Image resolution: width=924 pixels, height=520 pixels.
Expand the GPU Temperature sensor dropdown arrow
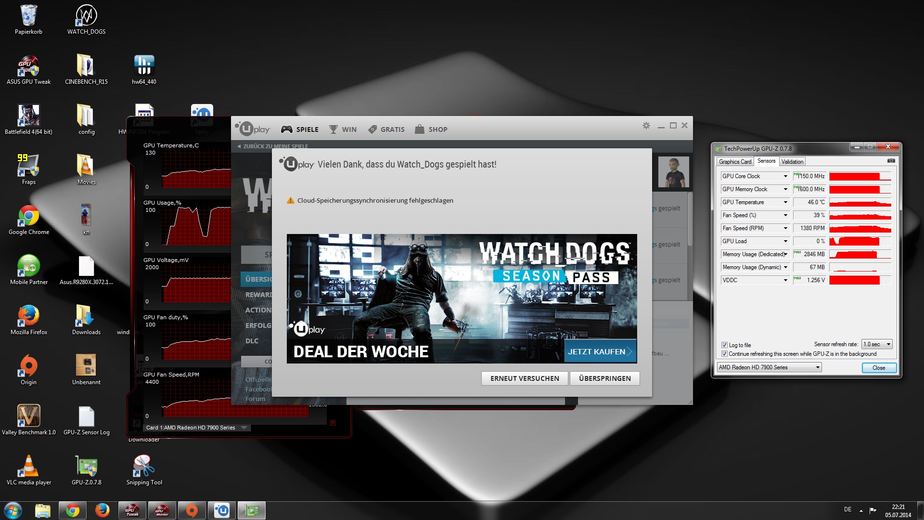pos(785,202)
